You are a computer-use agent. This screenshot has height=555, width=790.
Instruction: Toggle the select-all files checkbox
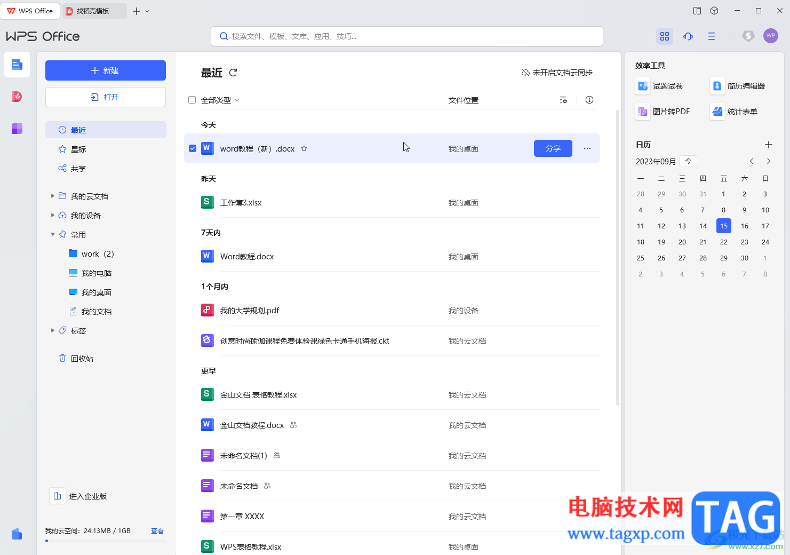point(192,100)
